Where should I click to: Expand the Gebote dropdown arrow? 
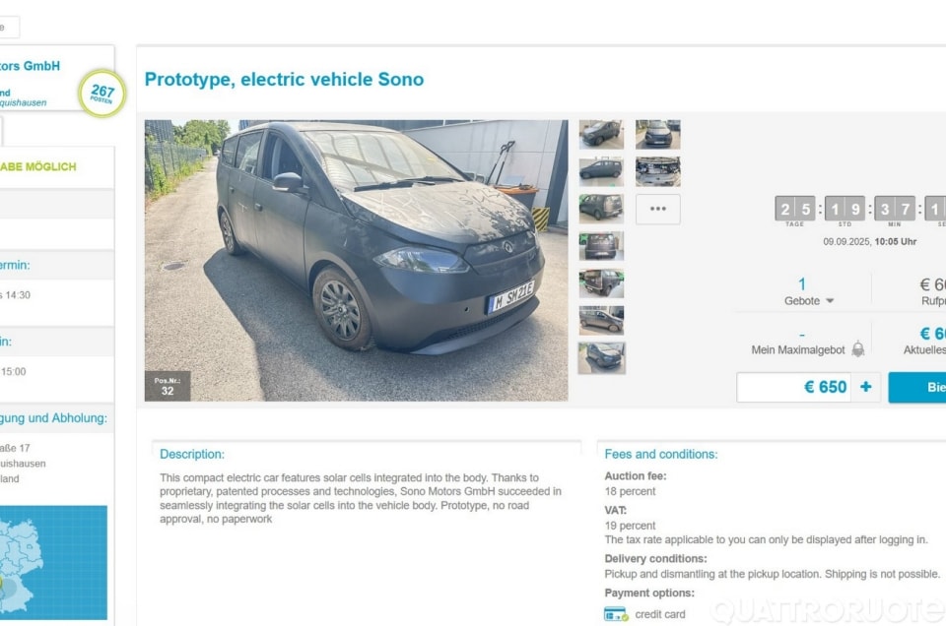(x=830, y=300)
